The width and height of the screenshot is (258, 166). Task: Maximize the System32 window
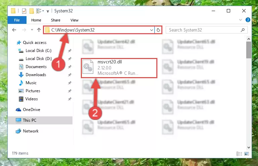[228, 11]
